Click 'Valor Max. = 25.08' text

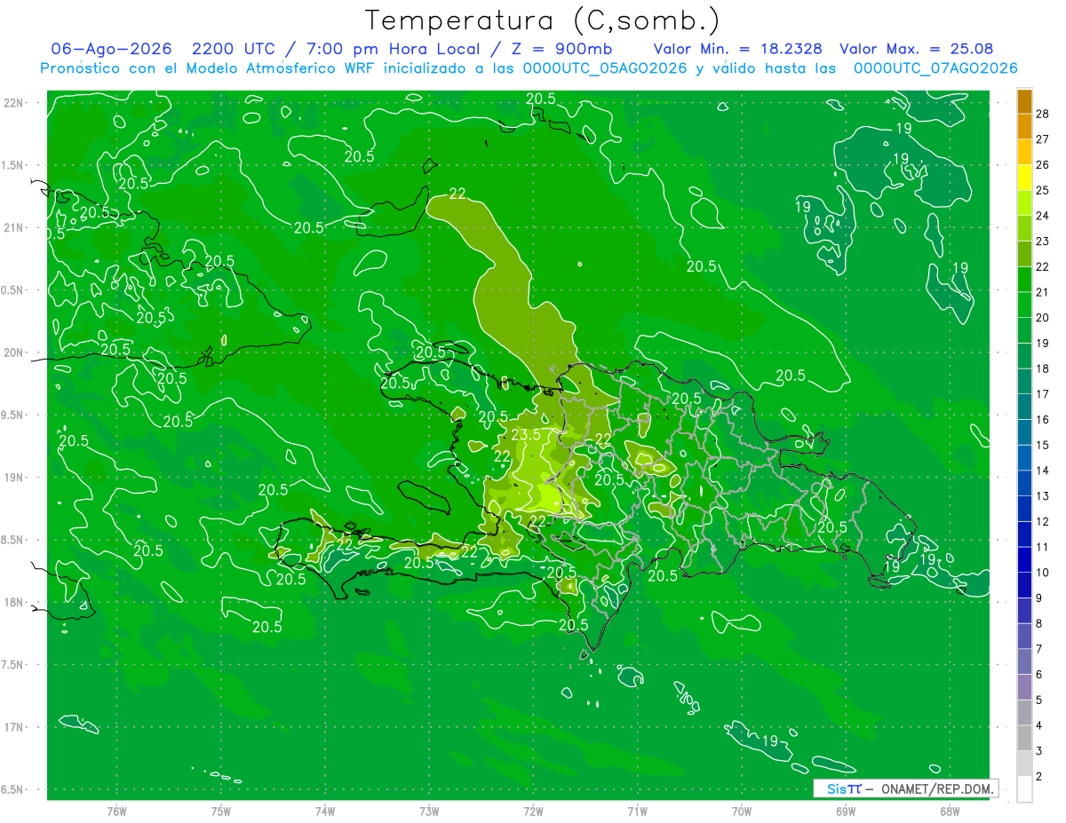[x=916, y=50]
